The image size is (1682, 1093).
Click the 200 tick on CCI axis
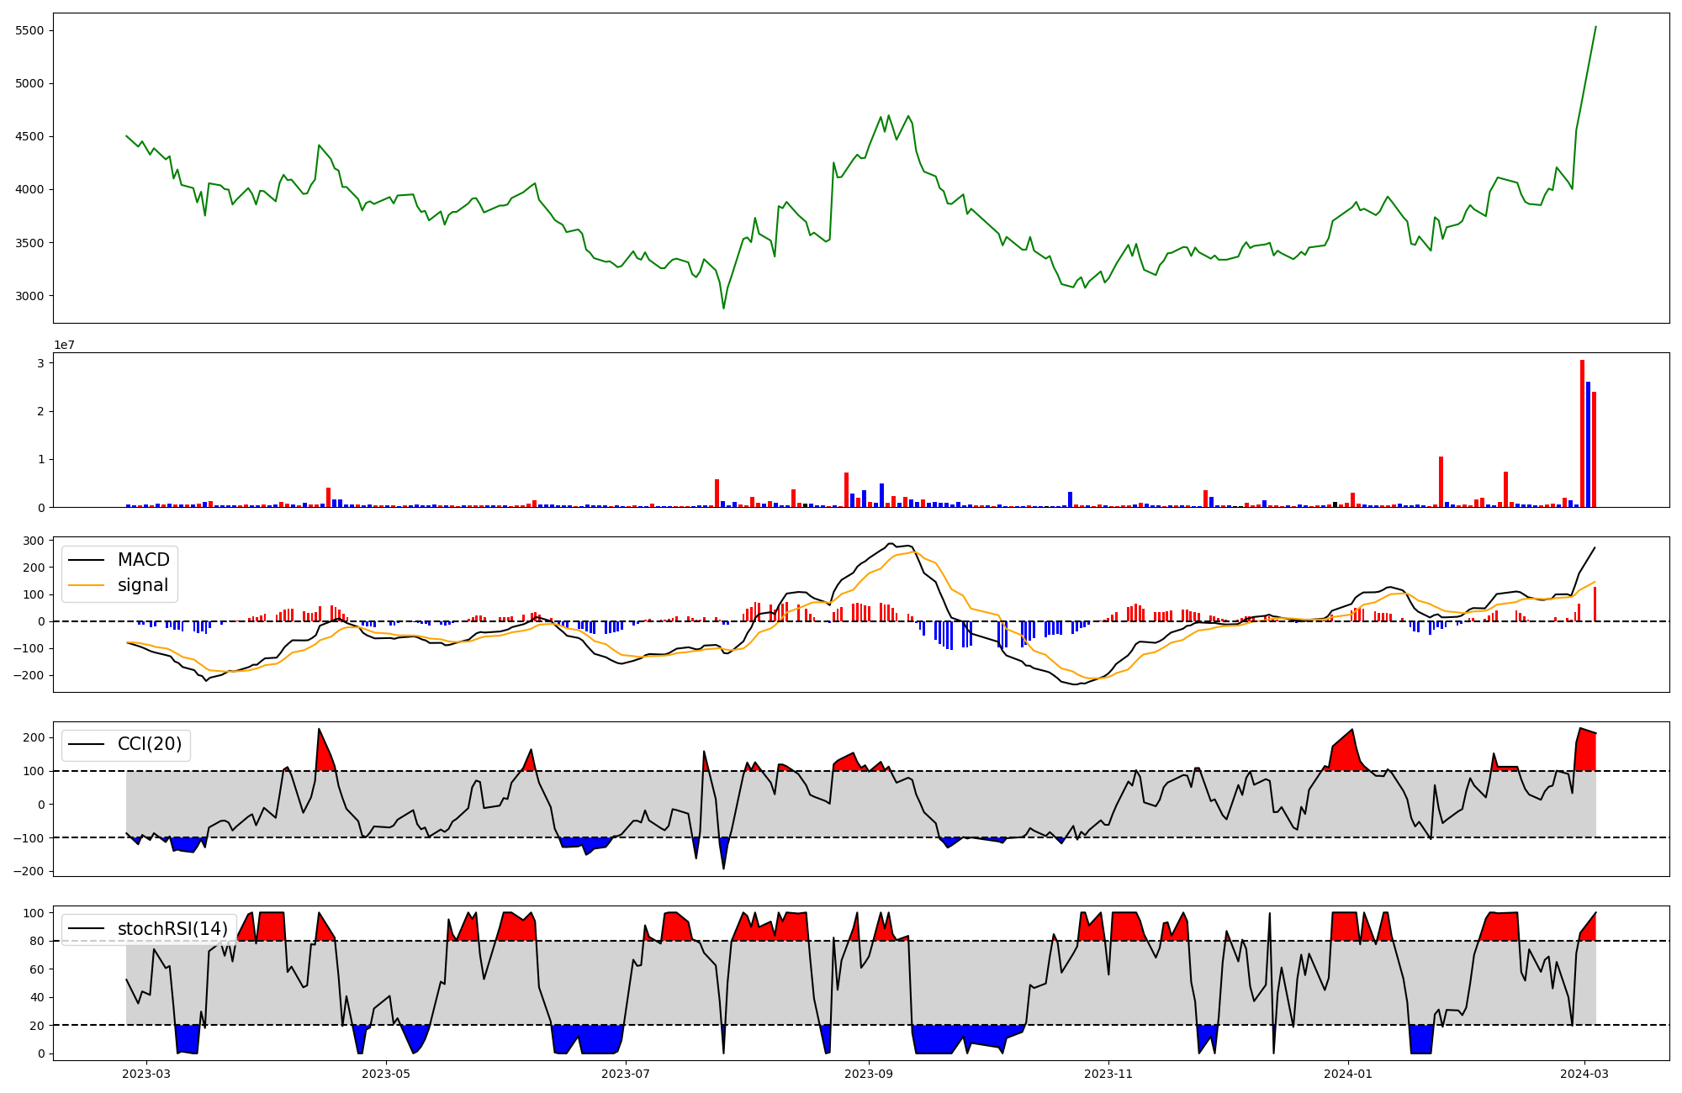(34, 737)
